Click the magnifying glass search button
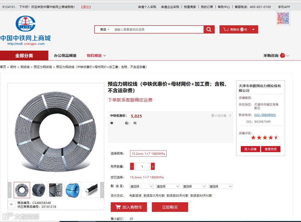Screen dimensions: 301x222 pyautogui.click(x=209, y=29)
